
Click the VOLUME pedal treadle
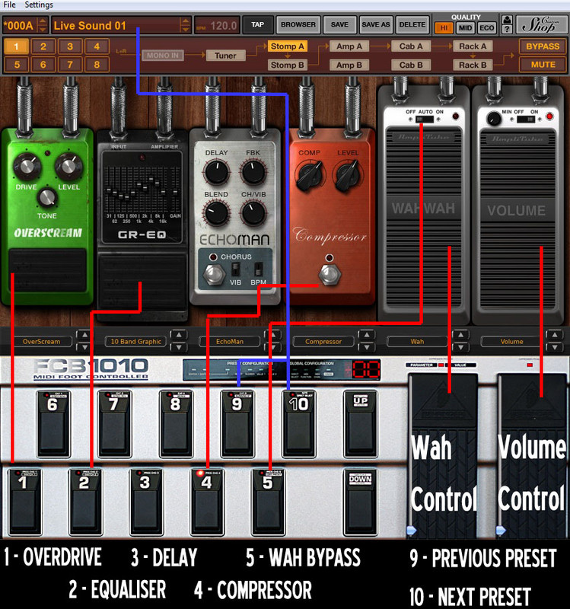[x=517, y=219]
